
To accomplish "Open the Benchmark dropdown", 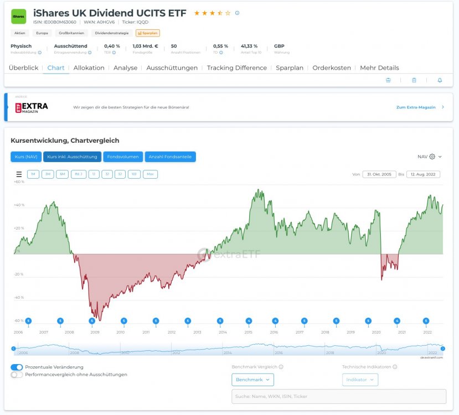I will coord(252,380).
